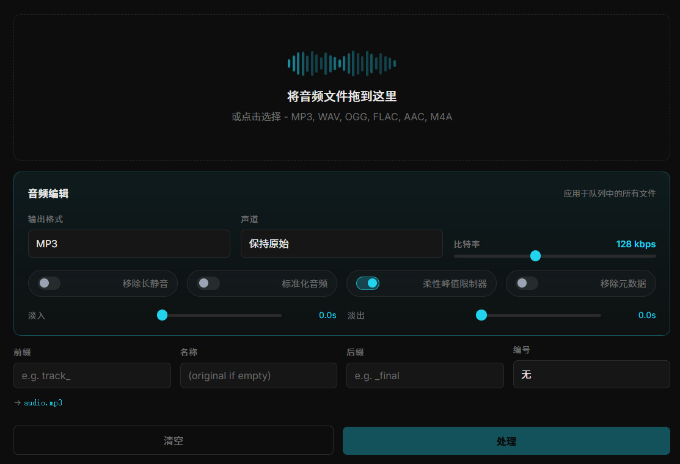Enable the 移除长静音 toggle
Image resolution: width=680 pixels, height=464 pixels.
click(x=49, y=283)
